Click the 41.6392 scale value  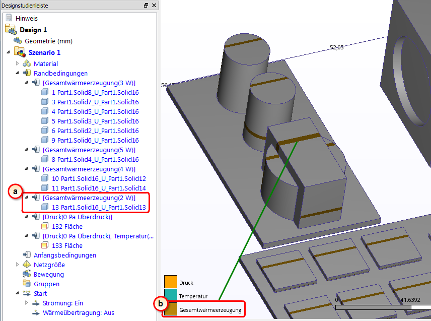(x=410, y=300)
